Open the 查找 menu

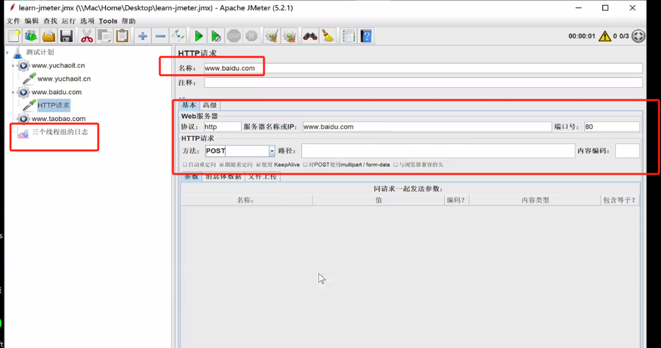pyautogui.click(x=50, y=21)
